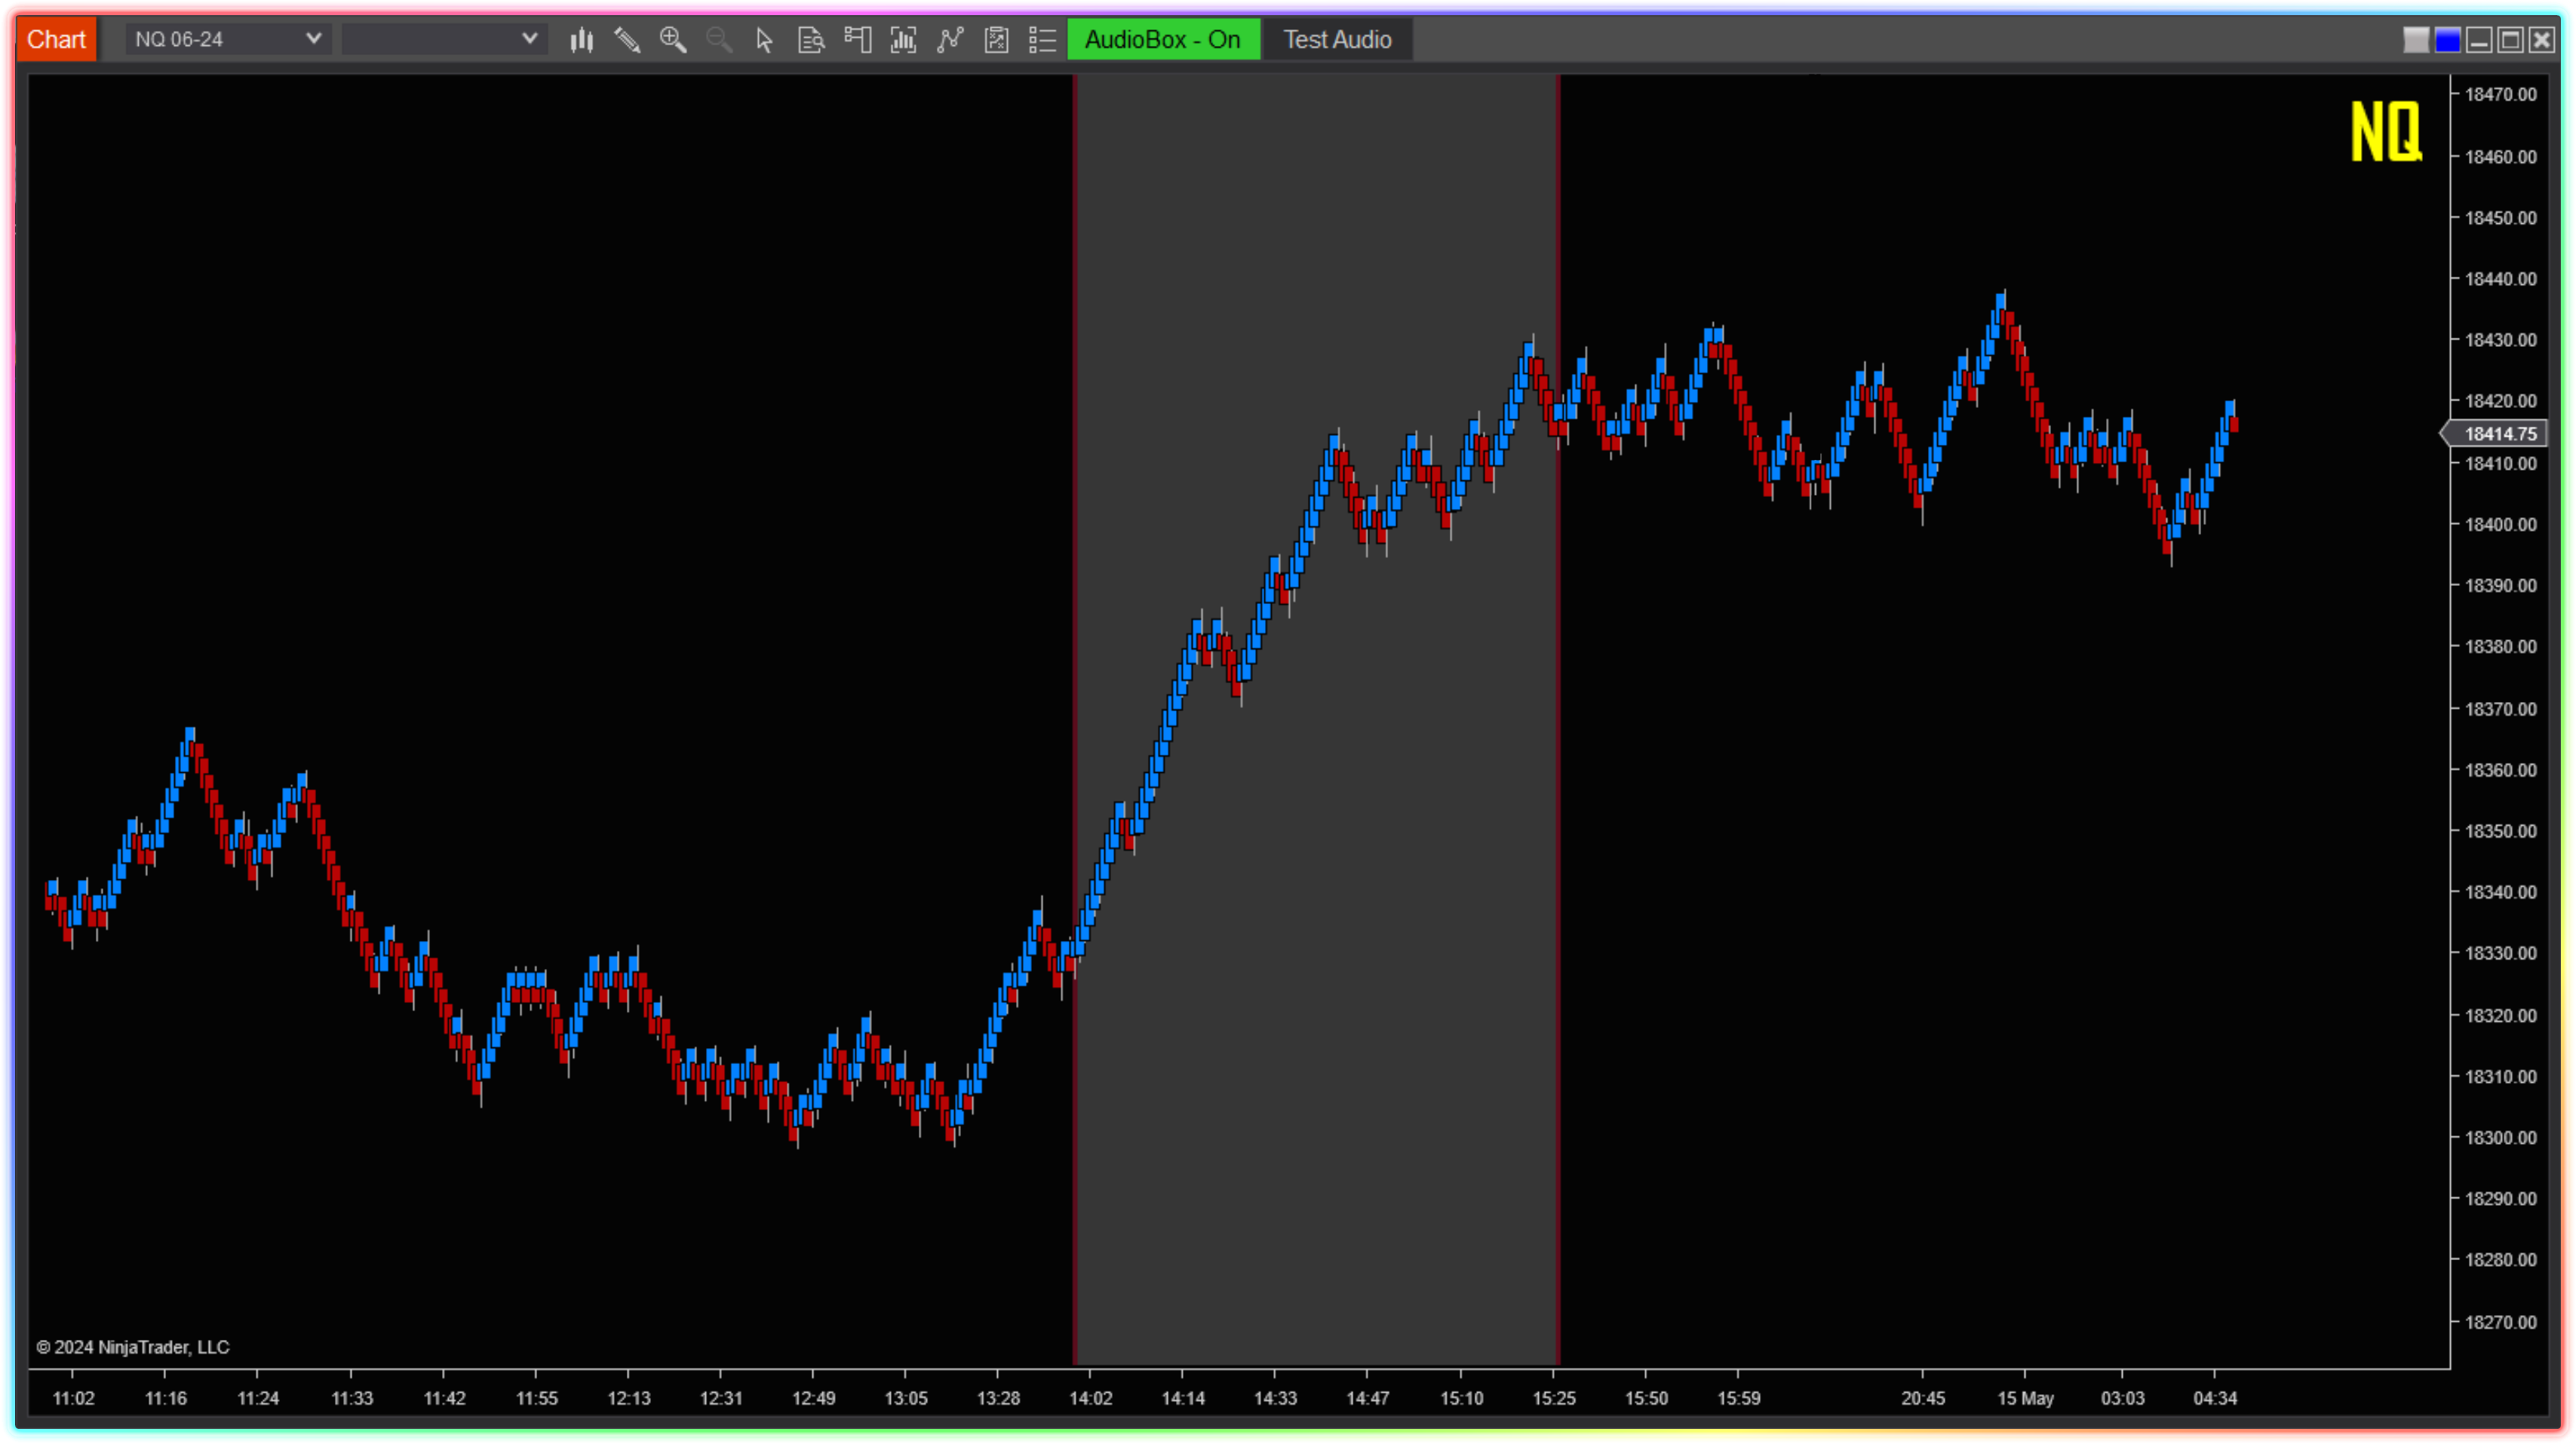Open the Chart Trader icon
2576x1444 pixels.
pos(857,40)
